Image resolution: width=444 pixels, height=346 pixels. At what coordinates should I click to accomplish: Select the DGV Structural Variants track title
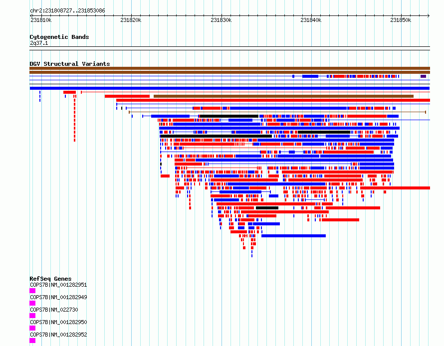70,64
